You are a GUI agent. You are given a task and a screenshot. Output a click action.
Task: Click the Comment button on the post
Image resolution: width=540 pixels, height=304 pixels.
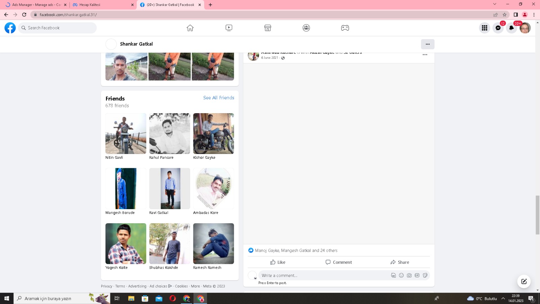pyautogui.click(x=339, y=262)
